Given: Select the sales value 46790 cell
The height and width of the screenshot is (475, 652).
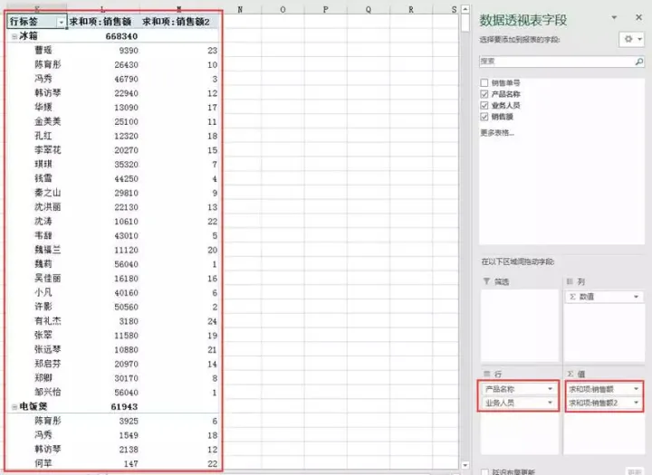Looking at the screenshot, I should (x=126, y=79).
